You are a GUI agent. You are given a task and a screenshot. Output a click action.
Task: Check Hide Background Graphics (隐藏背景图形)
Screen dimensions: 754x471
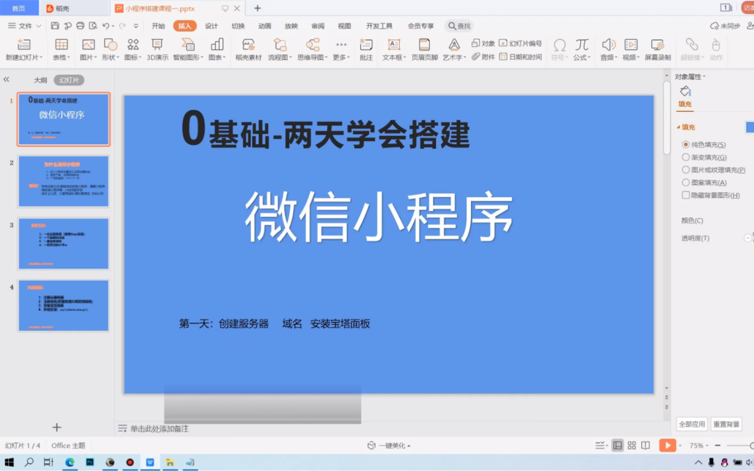coord(685,195)
